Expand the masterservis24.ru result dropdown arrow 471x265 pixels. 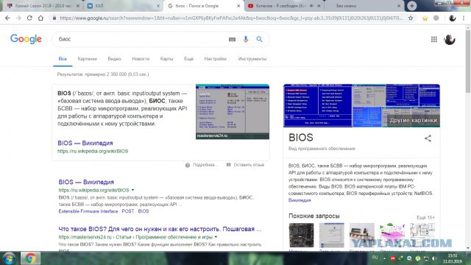coord(216,237)
